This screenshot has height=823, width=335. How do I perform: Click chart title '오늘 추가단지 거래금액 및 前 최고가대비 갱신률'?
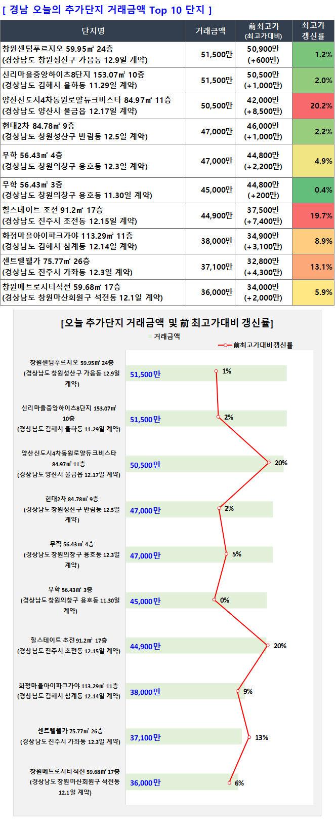coord(167,323)
